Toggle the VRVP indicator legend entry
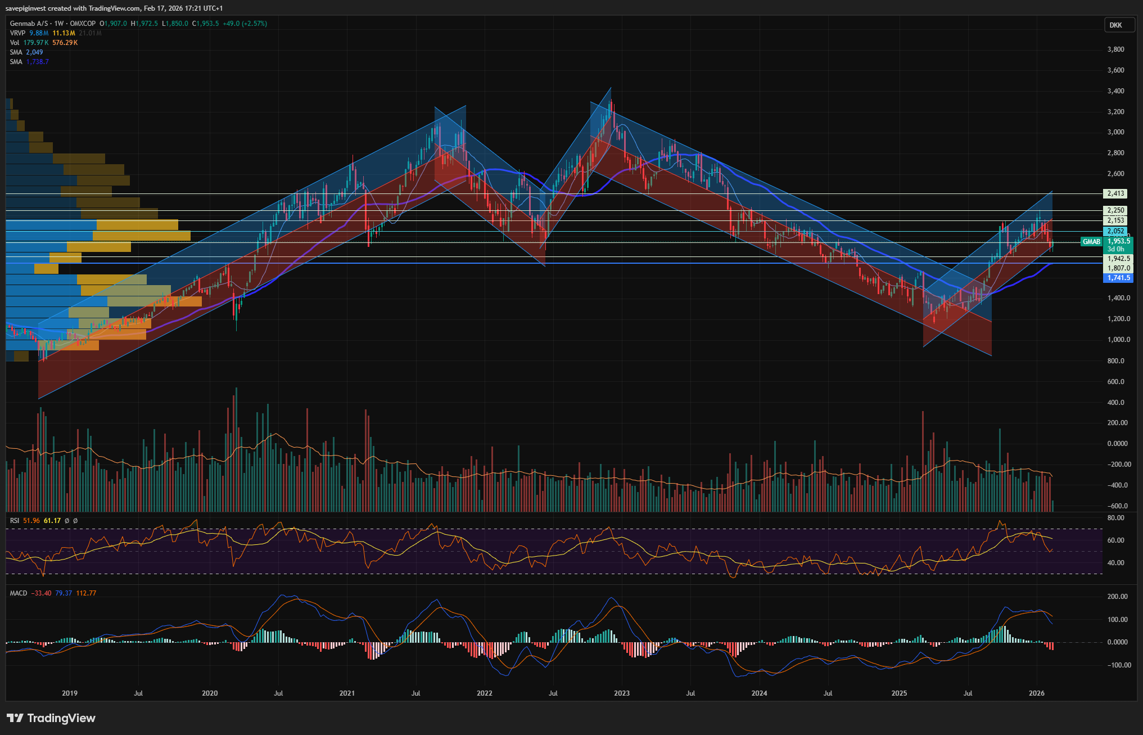 [x=18, y=33]
